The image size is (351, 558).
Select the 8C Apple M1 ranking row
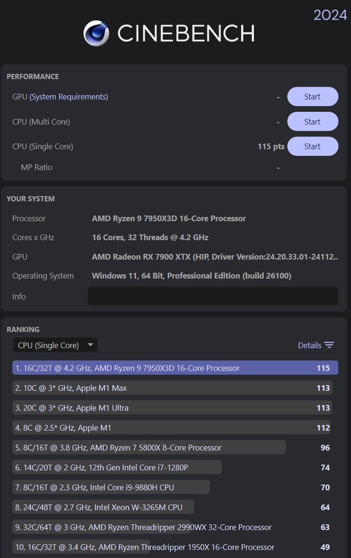pos(171,428)
